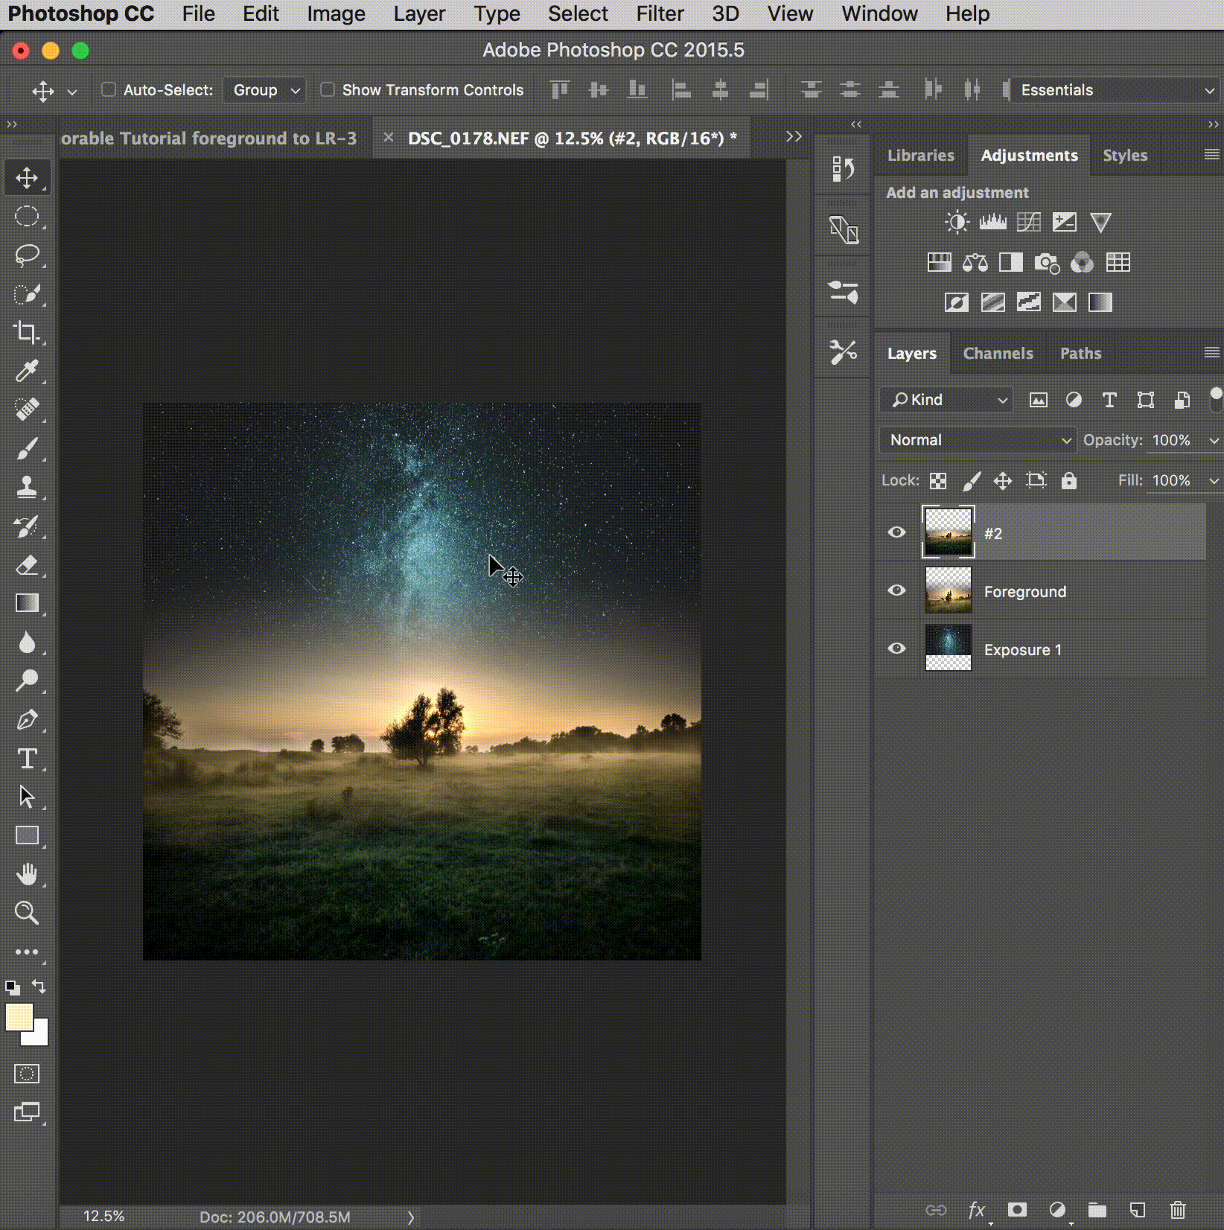Delete the selected layer
1224x1230 pixels.
point(1178,1210)
